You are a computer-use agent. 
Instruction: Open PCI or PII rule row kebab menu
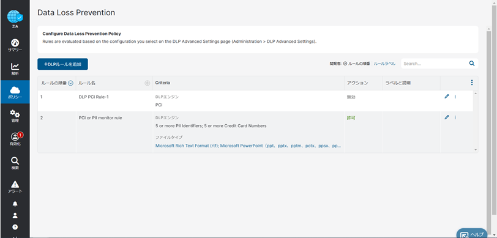[455, 117]
